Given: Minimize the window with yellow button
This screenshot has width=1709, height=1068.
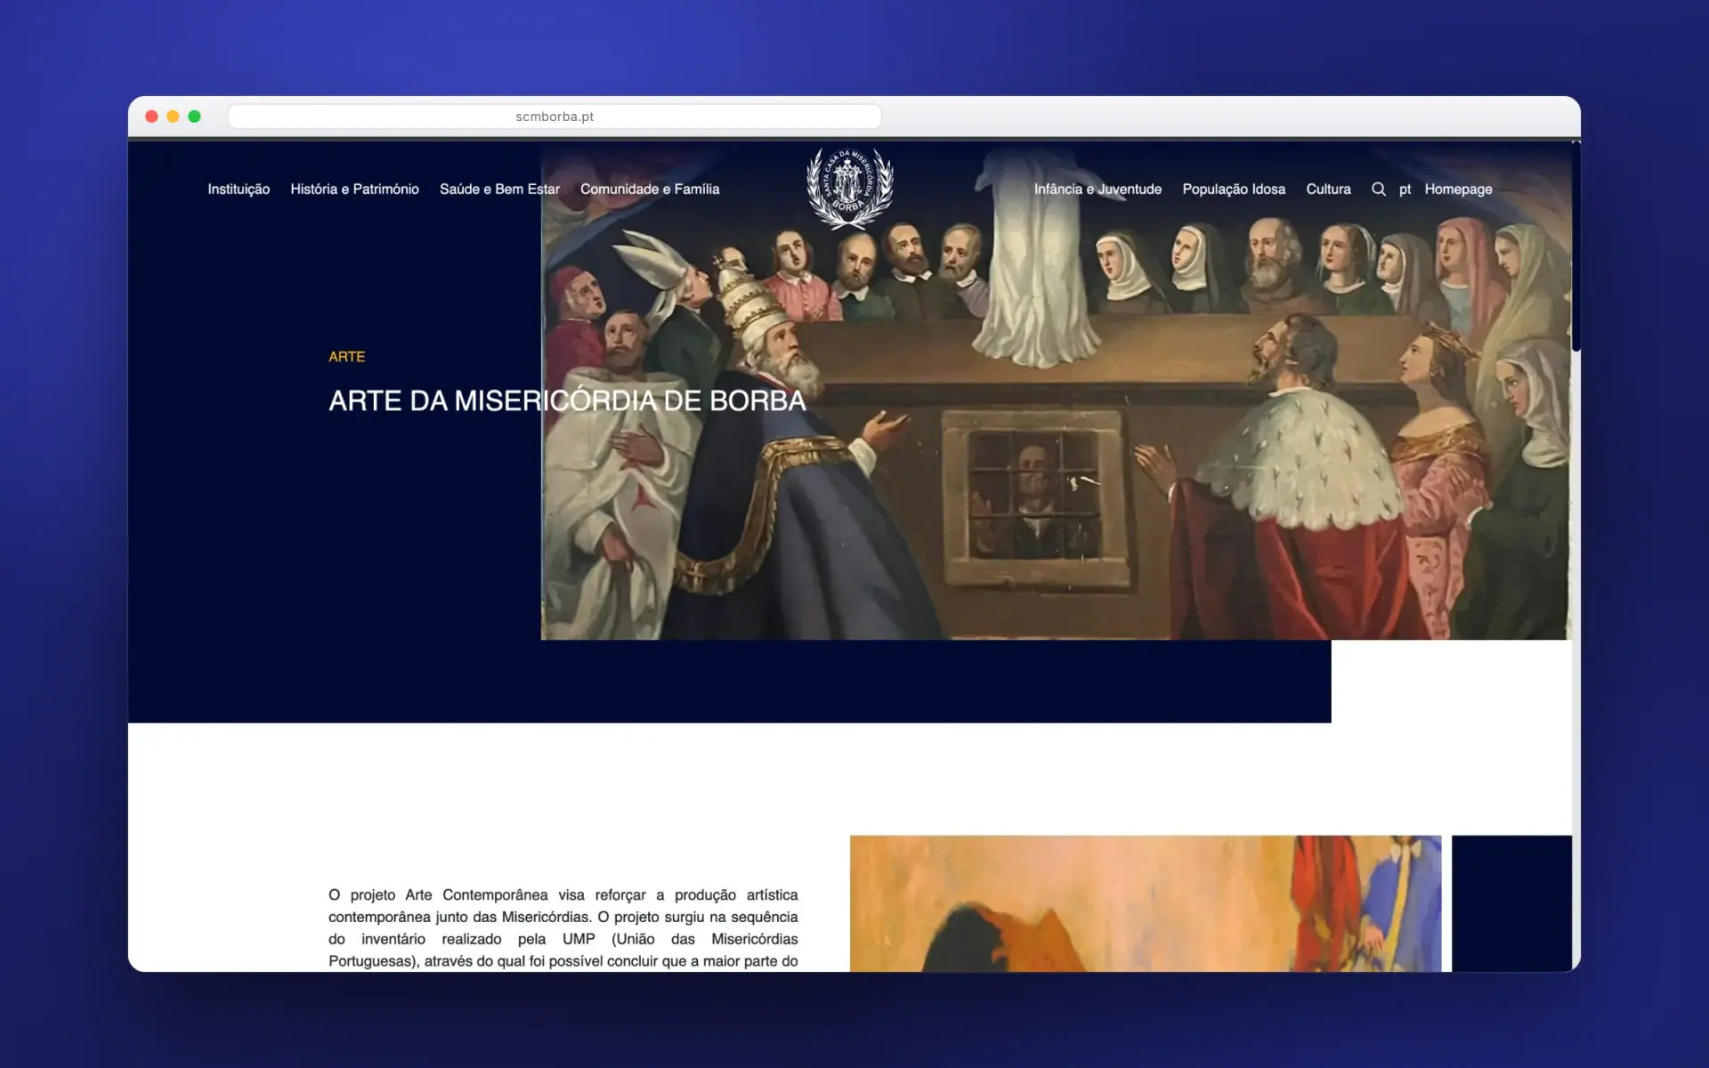Looking at the screenshot, I should point(173,117).
